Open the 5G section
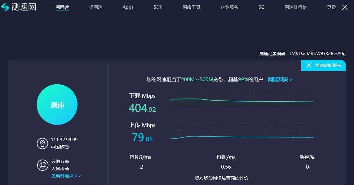354x185 pixels. tap(261, 7)
